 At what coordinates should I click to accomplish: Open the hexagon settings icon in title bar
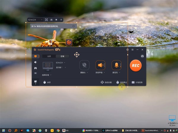click(128, 50)
